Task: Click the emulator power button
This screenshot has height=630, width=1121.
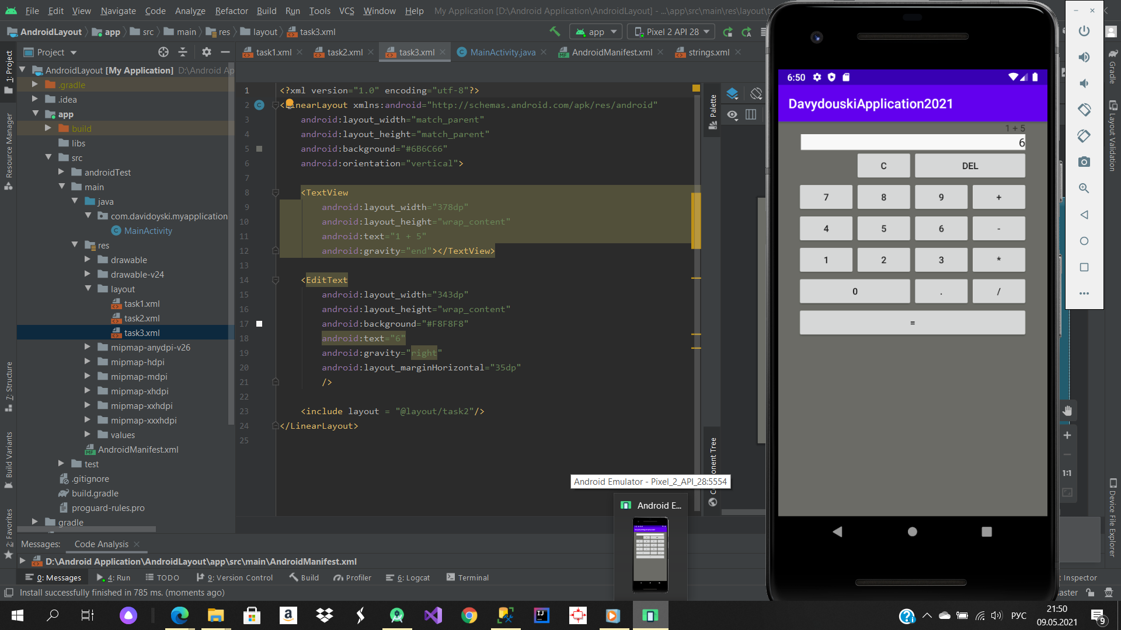Action: [x=1084, y=31]
